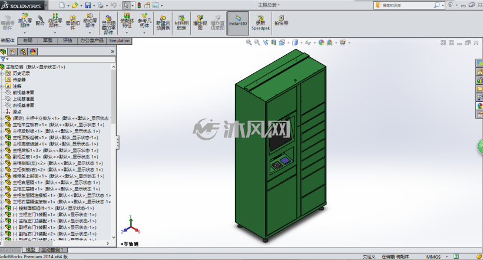This screenshot has width=483, height=260.
Task: Switch to the 办公室产品 tab
Action: (x=92, y=41)
